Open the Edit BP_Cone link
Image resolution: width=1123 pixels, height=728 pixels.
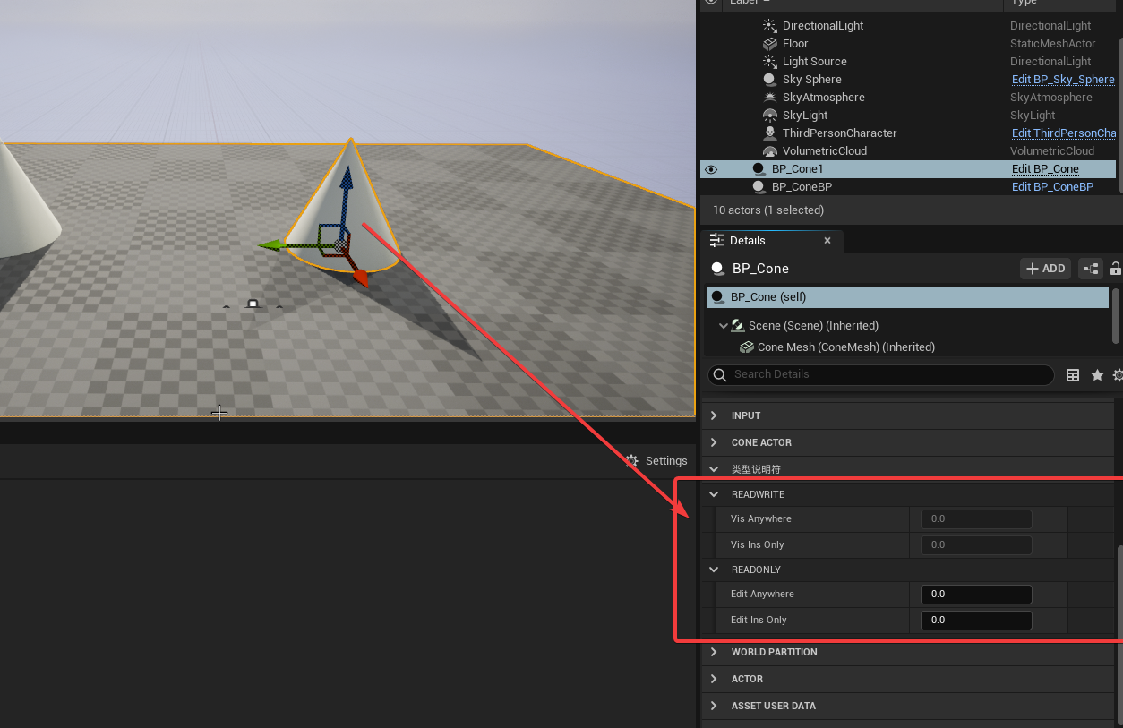tap(1045, 169)
